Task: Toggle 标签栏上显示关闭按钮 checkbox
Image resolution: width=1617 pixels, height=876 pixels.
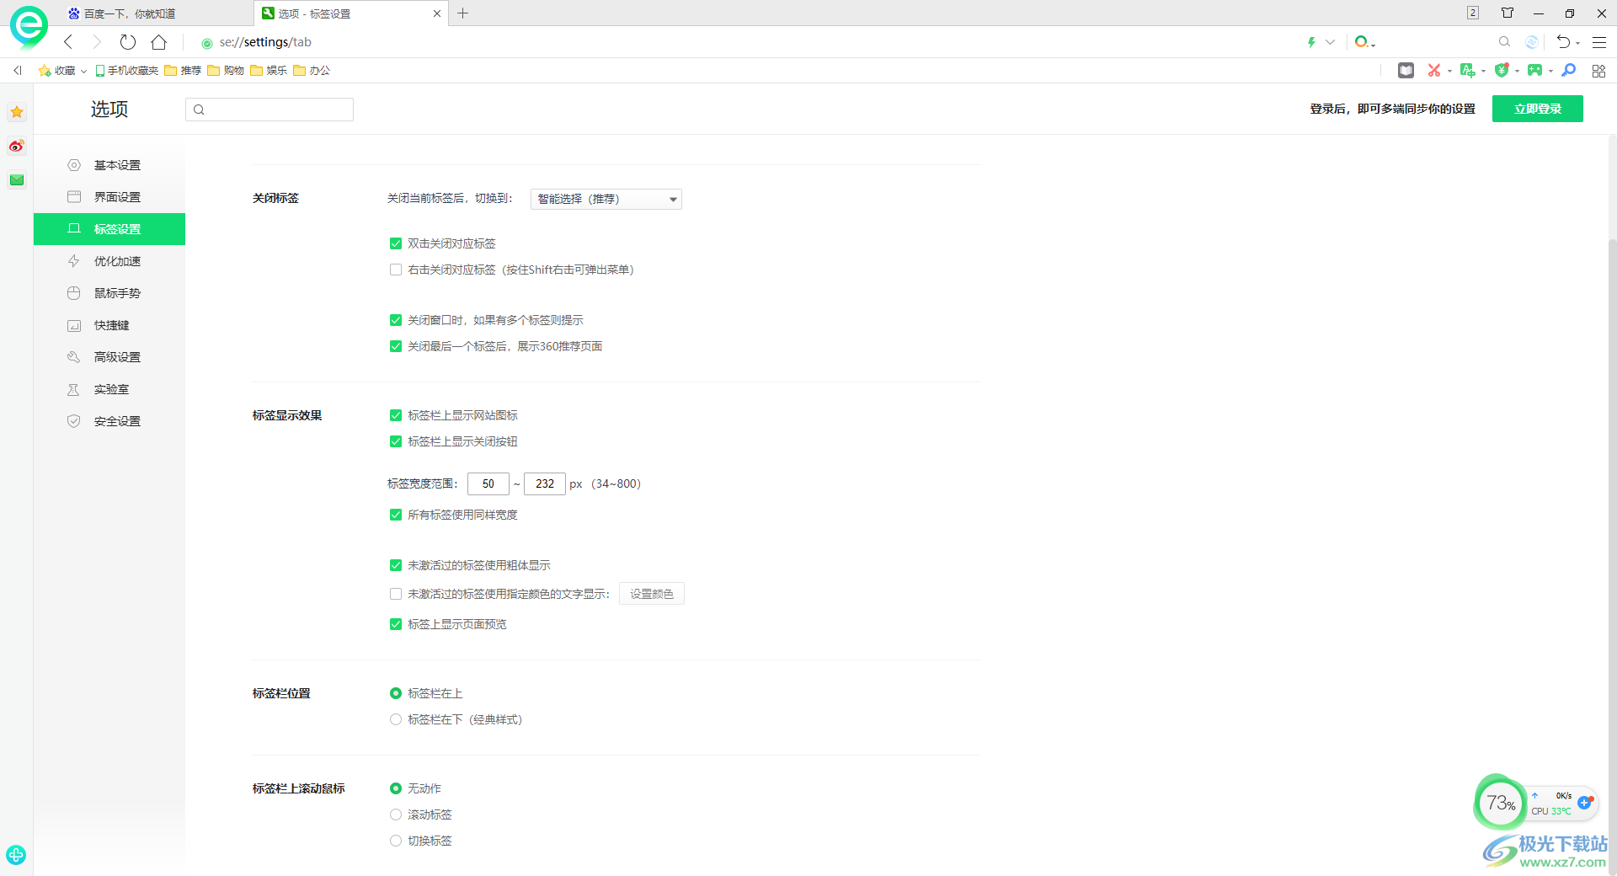Action: coord(396,441)
